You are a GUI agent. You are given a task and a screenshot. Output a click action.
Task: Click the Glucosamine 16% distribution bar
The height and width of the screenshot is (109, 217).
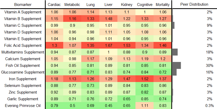174,72
